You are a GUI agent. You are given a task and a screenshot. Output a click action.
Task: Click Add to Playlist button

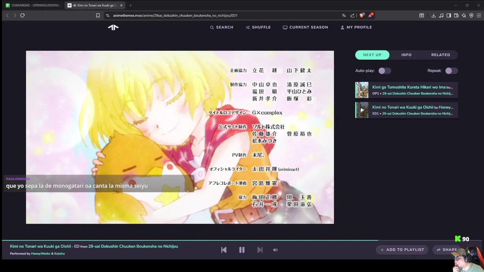click(402, 250)
